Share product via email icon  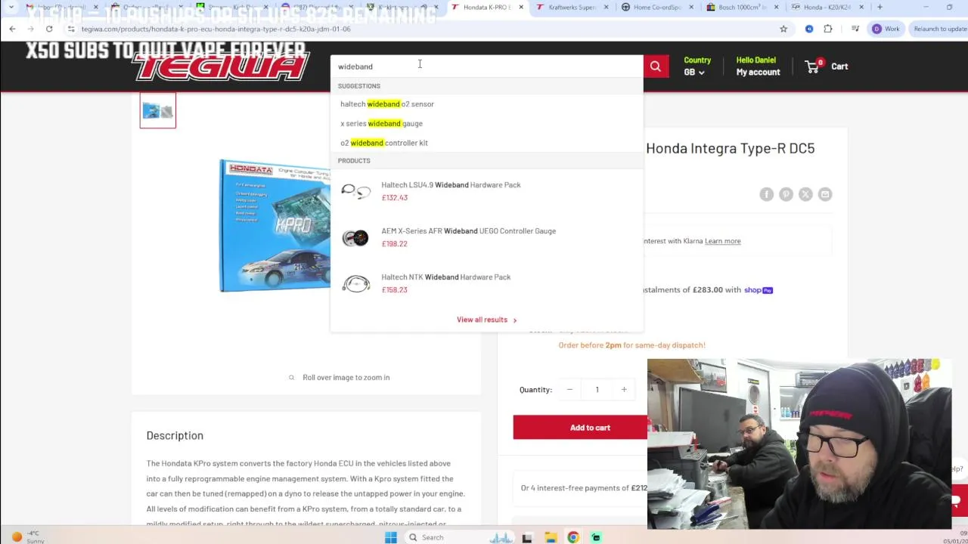pos(825,194)
